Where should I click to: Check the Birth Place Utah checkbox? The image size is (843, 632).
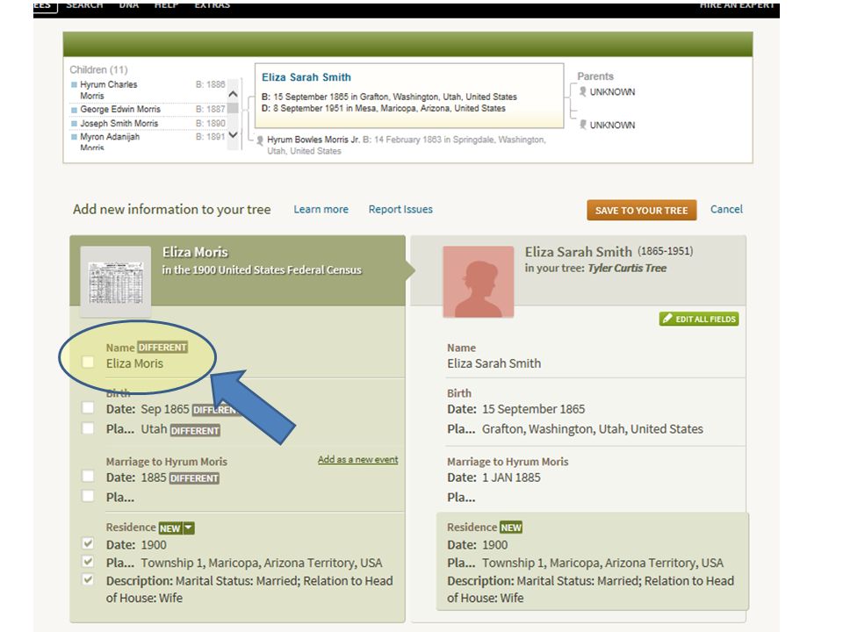[88, 427]
